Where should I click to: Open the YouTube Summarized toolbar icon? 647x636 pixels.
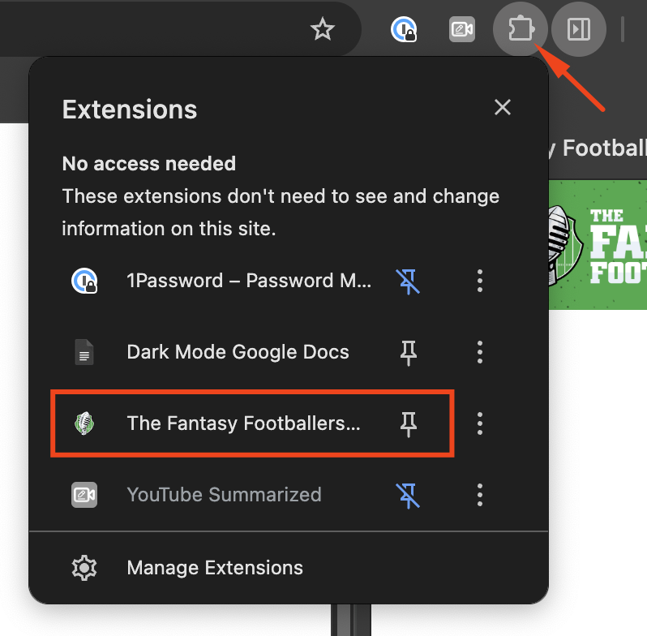pos(462,29)
